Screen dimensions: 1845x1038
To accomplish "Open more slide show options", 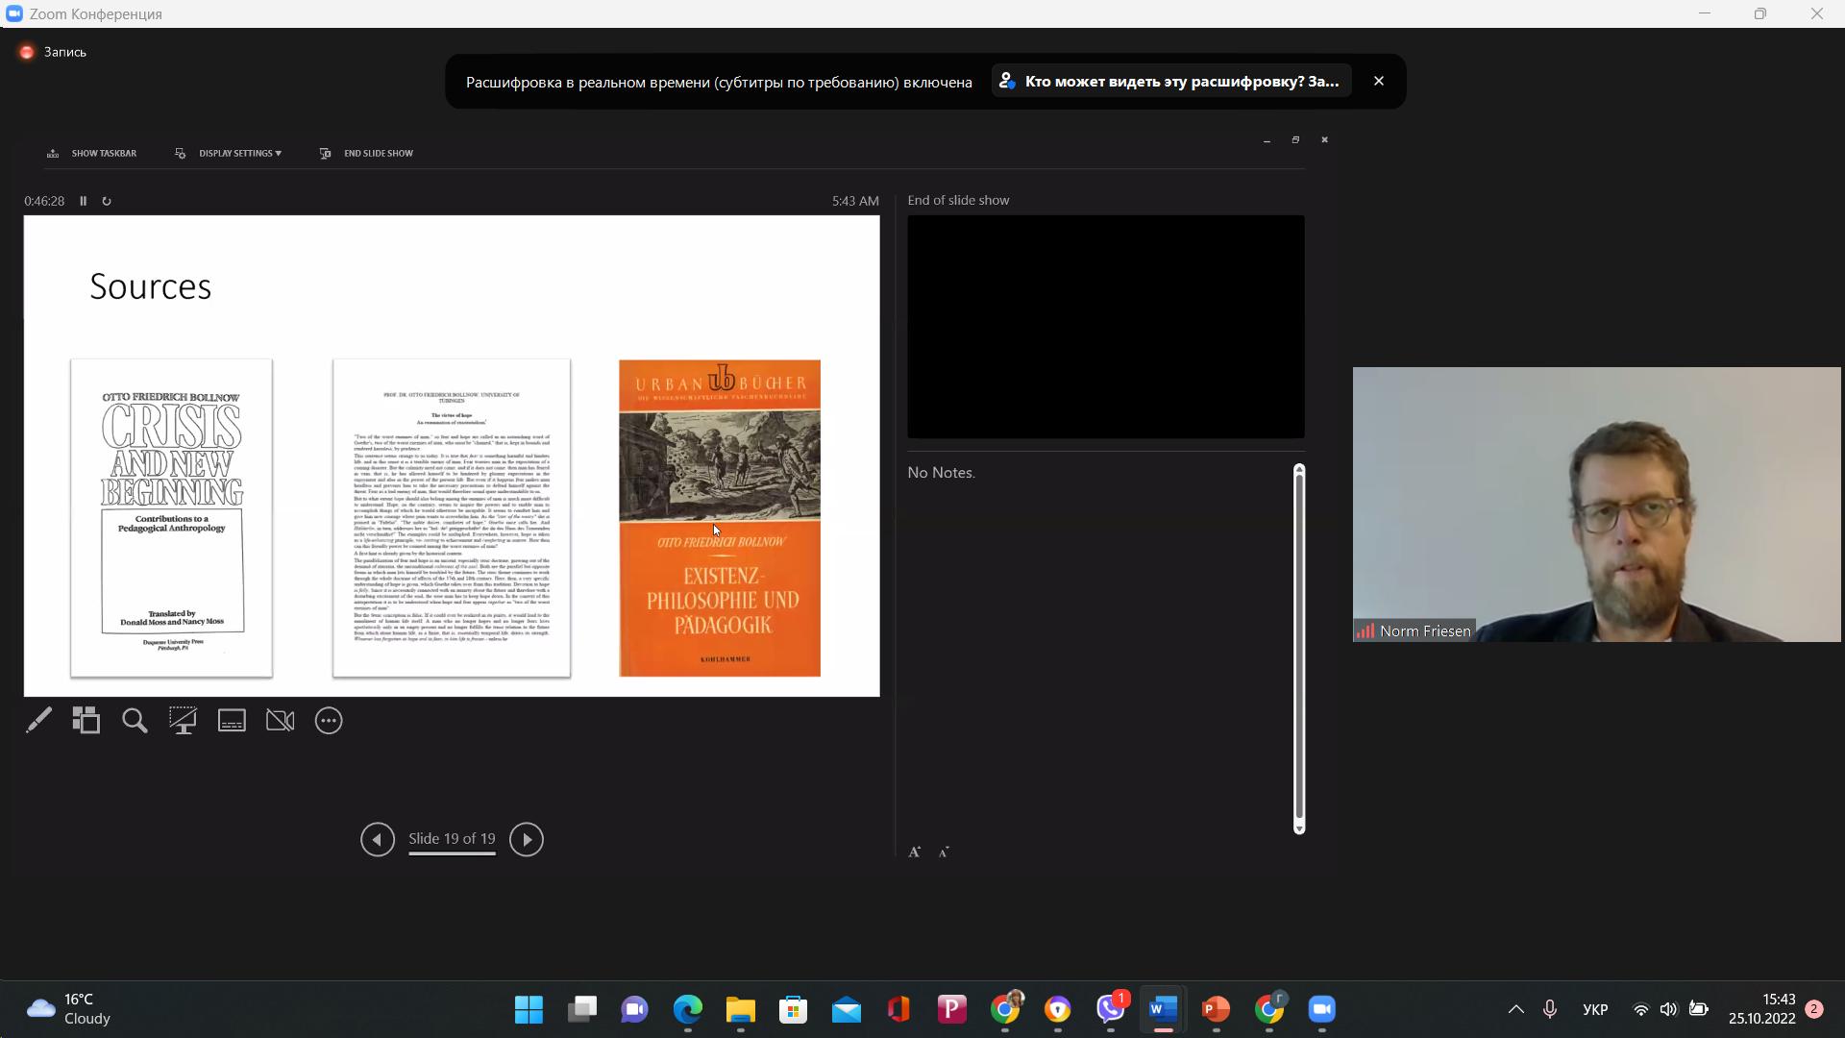I will click(x=329, y=721).
